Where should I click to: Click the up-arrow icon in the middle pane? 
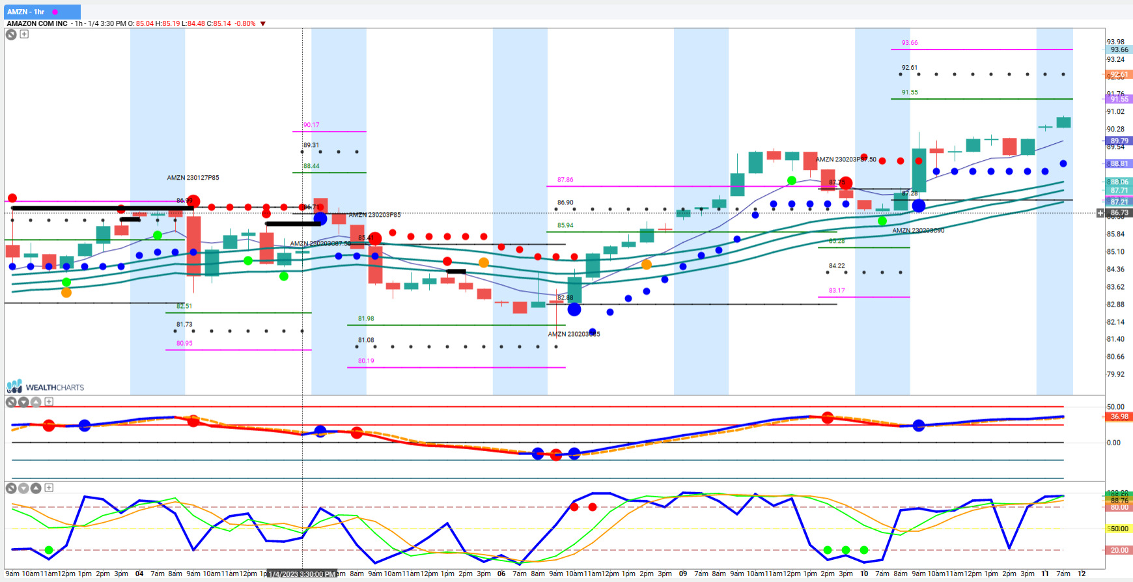[x=36, y=402]
